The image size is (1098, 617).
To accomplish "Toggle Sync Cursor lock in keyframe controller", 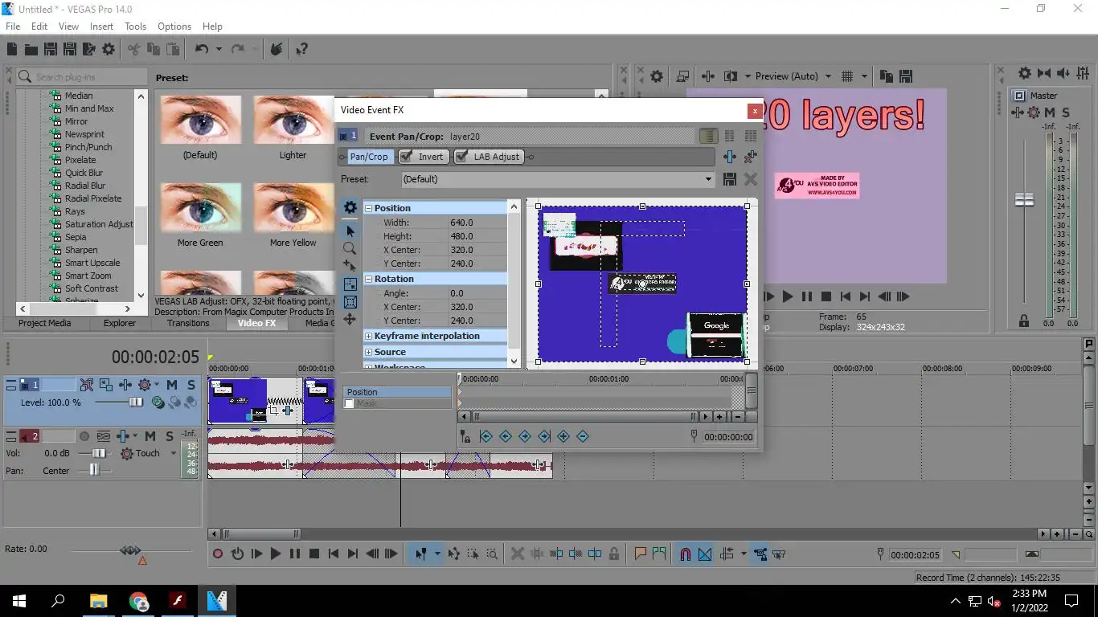I will tap(465, 436).
